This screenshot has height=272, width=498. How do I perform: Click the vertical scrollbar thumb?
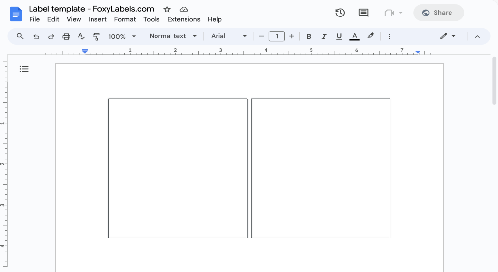tap(494, 80)
